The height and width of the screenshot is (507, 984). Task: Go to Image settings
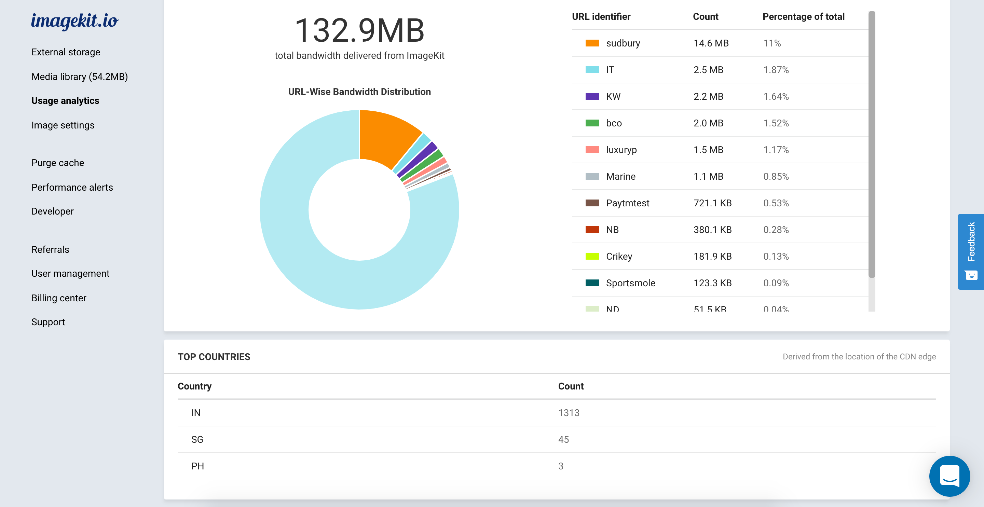click(x=63, y=125)
